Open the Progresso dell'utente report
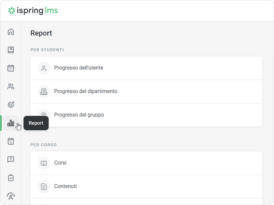Viewport: 274px width, 205px height. point(79,68)
